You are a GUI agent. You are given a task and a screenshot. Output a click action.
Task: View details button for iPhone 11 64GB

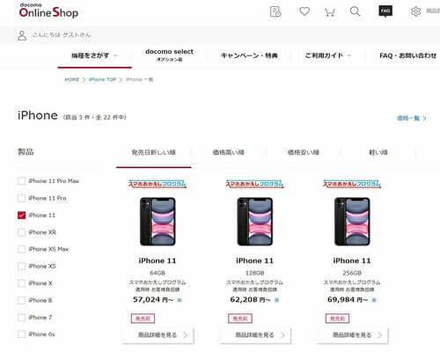point(158,335)
